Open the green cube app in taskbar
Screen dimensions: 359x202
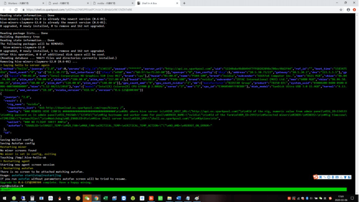[133, 198]
